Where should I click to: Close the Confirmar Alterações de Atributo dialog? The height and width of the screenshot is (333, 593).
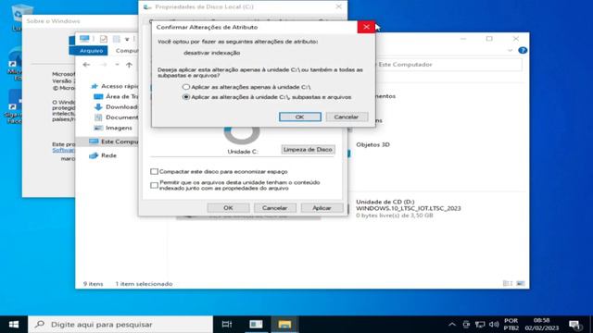(366, 27)
